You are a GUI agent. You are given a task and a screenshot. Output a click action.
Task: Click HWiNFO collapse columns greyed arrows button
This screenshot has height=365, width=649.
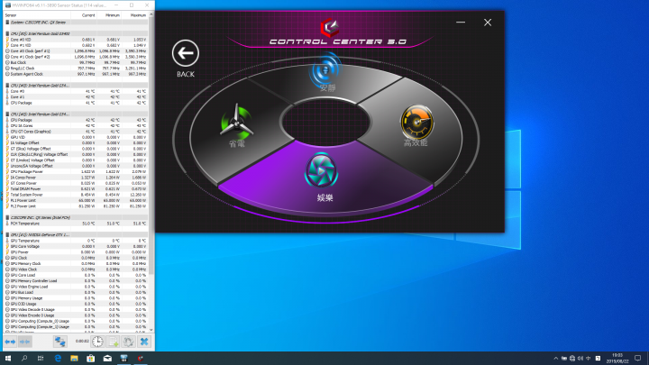(25, 342)
